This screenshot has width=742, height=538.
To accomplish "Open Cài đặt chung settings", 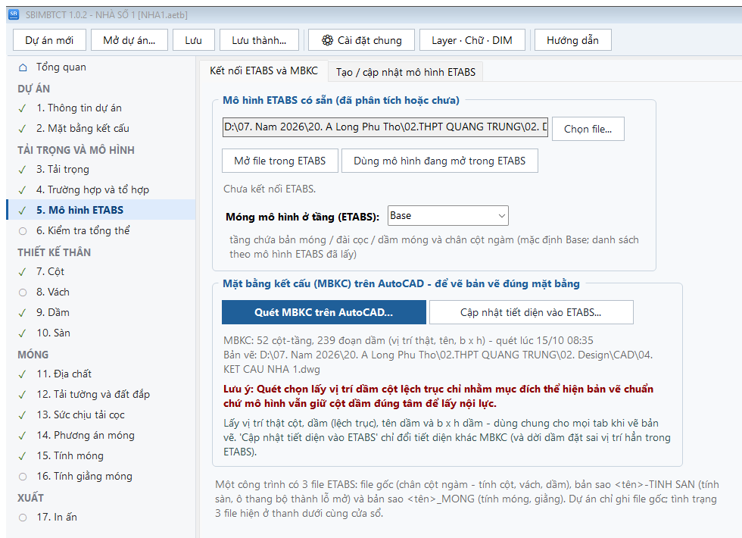I will pyautogui.click(x=362, y=40).
